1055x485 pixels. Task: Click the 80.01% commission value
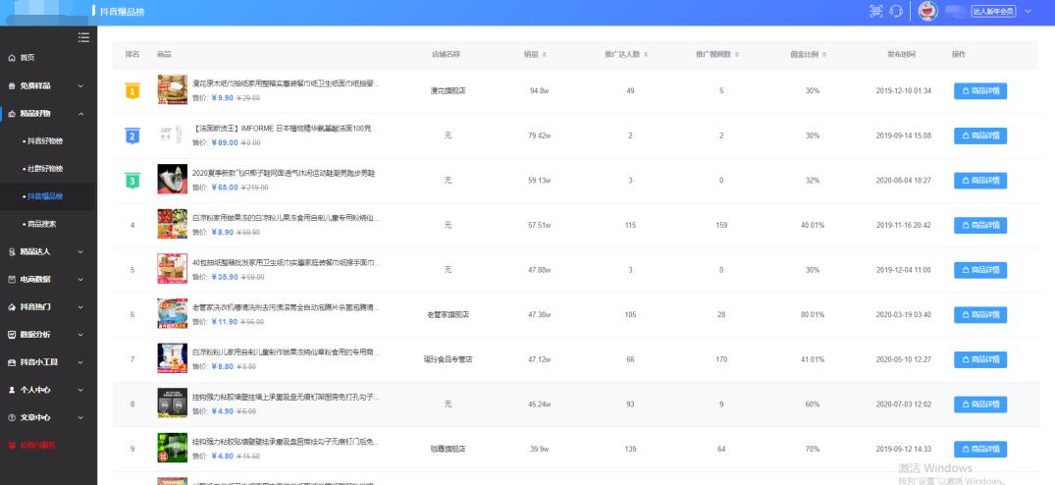813,315
